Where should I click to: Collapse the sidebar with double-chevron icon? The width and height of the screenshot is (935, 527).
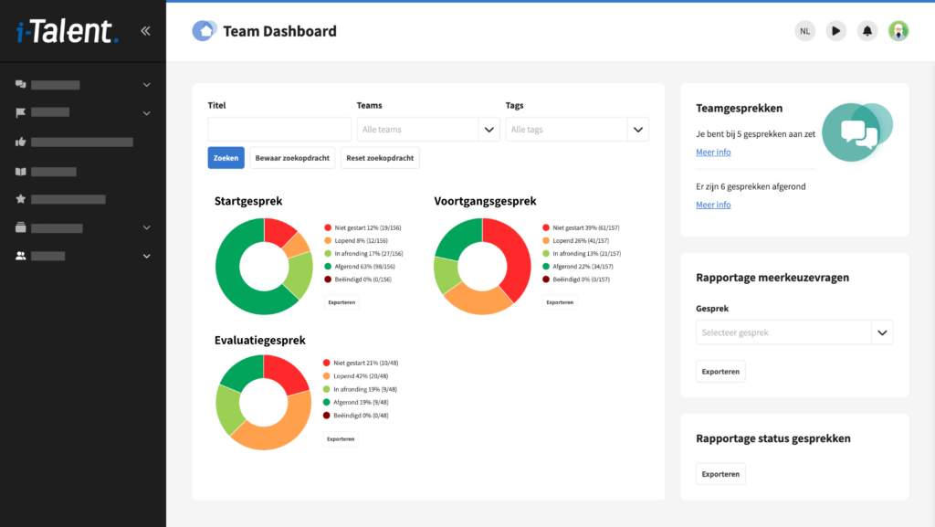(x=145, y=31)
